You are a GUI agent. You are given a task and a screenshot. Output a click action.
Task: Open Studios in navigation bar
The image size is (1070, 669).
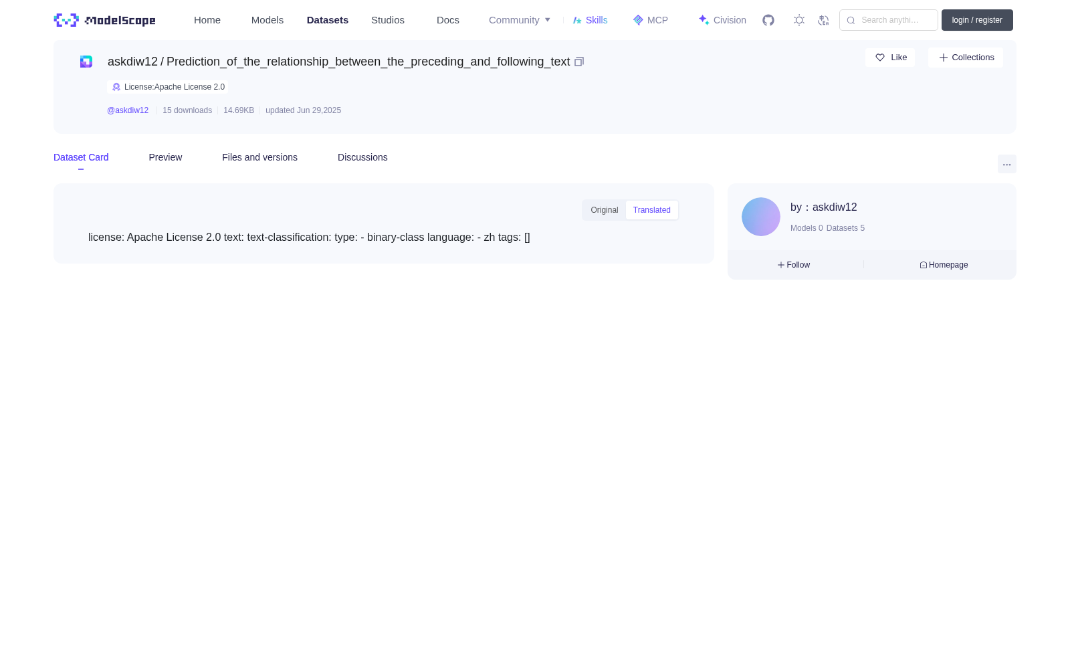(388, 20)
